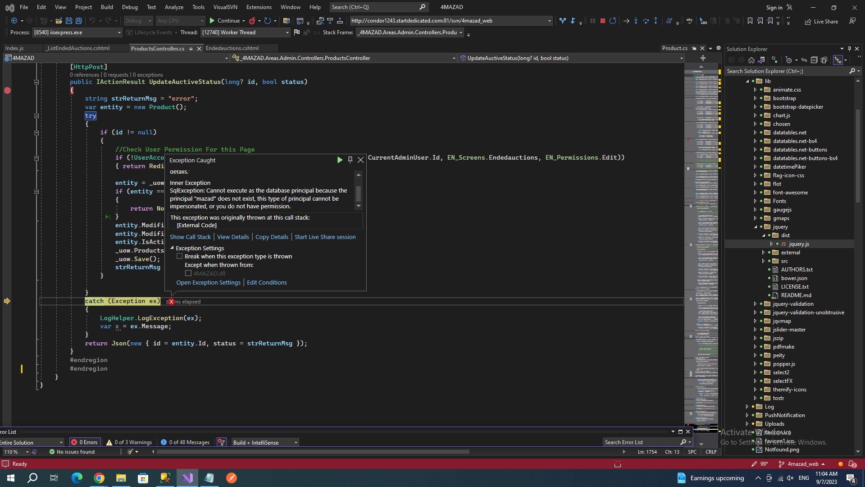This screenshot has height=487, width=865.
Task: Click Open Exception Settings link
Action: pos(208,282)
